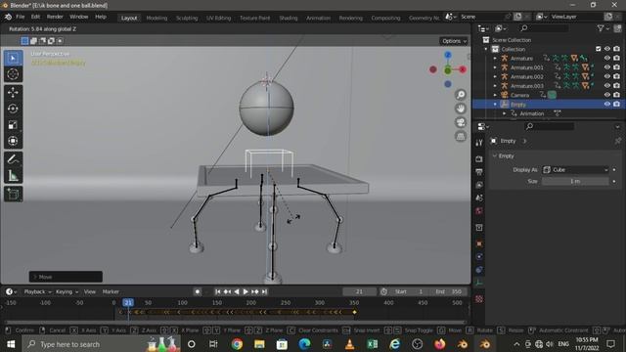
Task: Click the timeline Marker menu
Action: click(x=111, y=291)
